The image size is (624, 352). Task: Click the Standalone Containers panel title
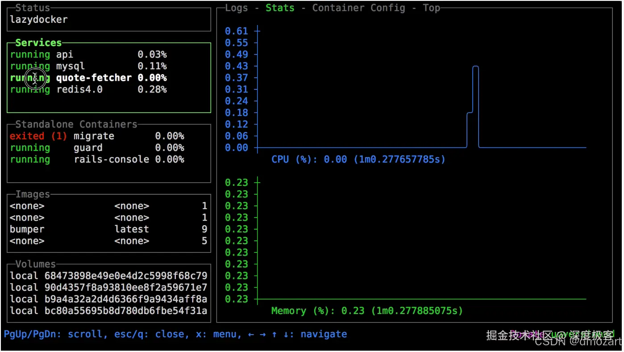pos(76,124)
